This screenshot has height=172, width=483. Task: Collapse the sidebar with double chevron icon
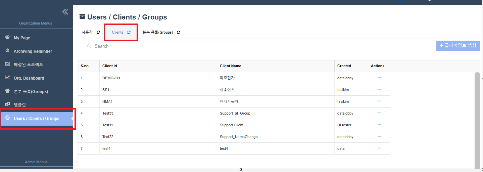(x=65, y=12)
